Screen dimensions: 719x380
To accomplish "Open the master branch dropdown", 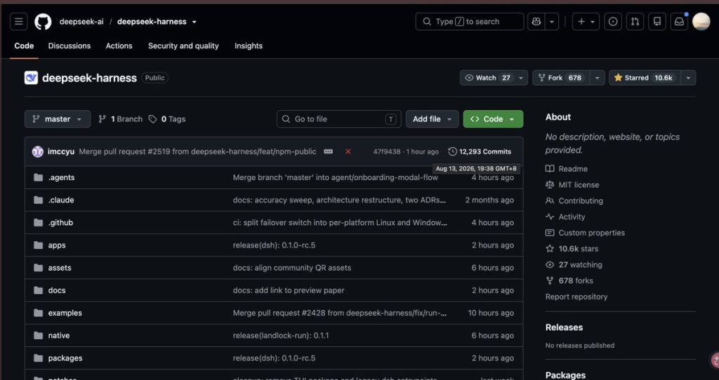I will [58, 119].
